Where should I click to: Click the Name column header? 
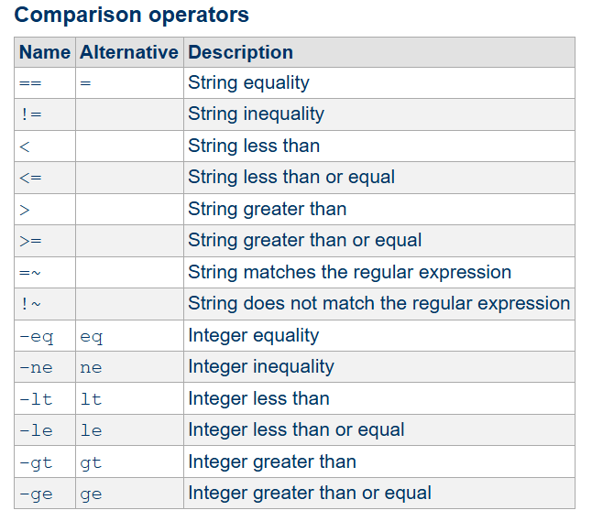pos(45,52)
